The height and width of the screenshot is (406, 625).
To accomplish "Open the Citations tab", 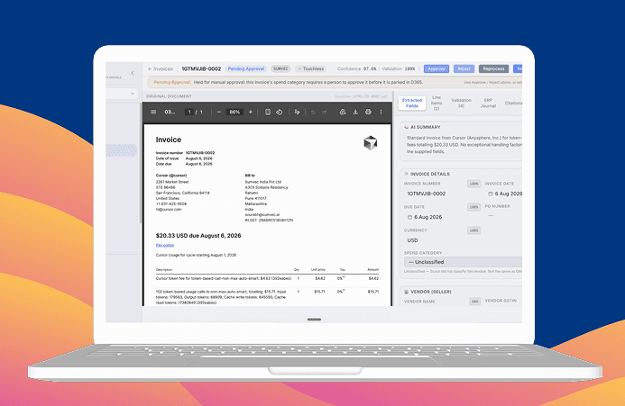I will pyautogui.click(x=513, y=103).
